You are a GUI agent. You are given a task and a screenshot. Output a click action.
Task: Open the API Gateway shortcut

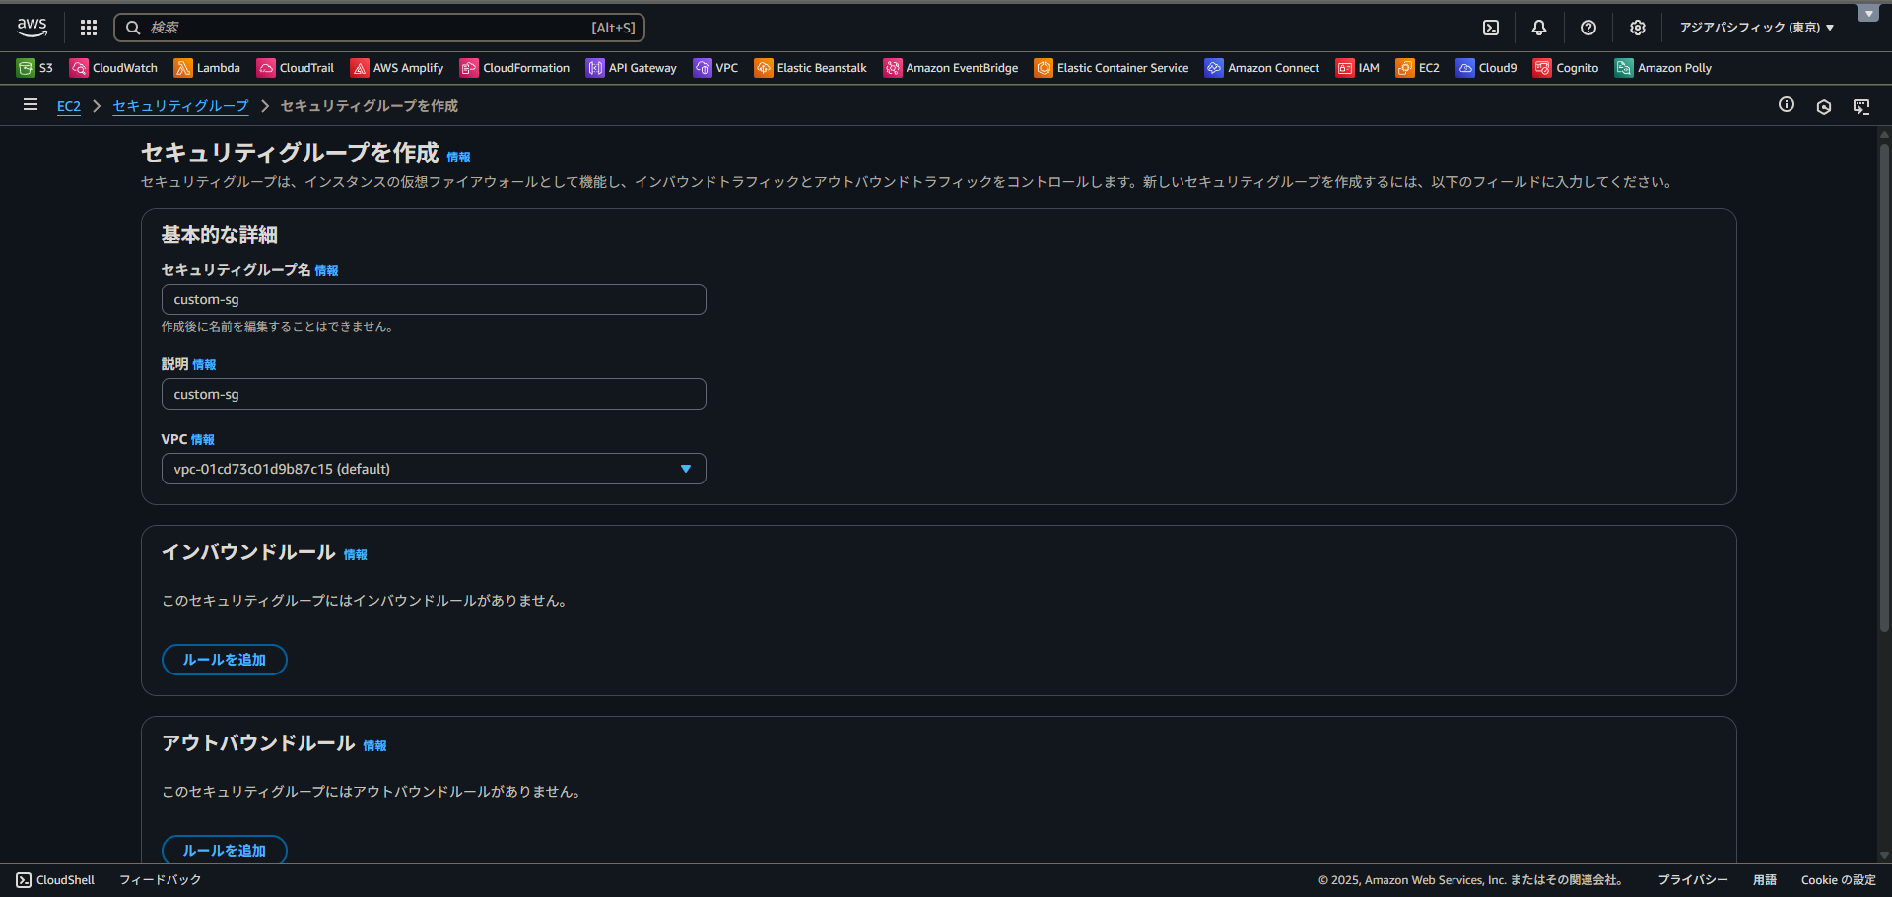coord(632,68)
